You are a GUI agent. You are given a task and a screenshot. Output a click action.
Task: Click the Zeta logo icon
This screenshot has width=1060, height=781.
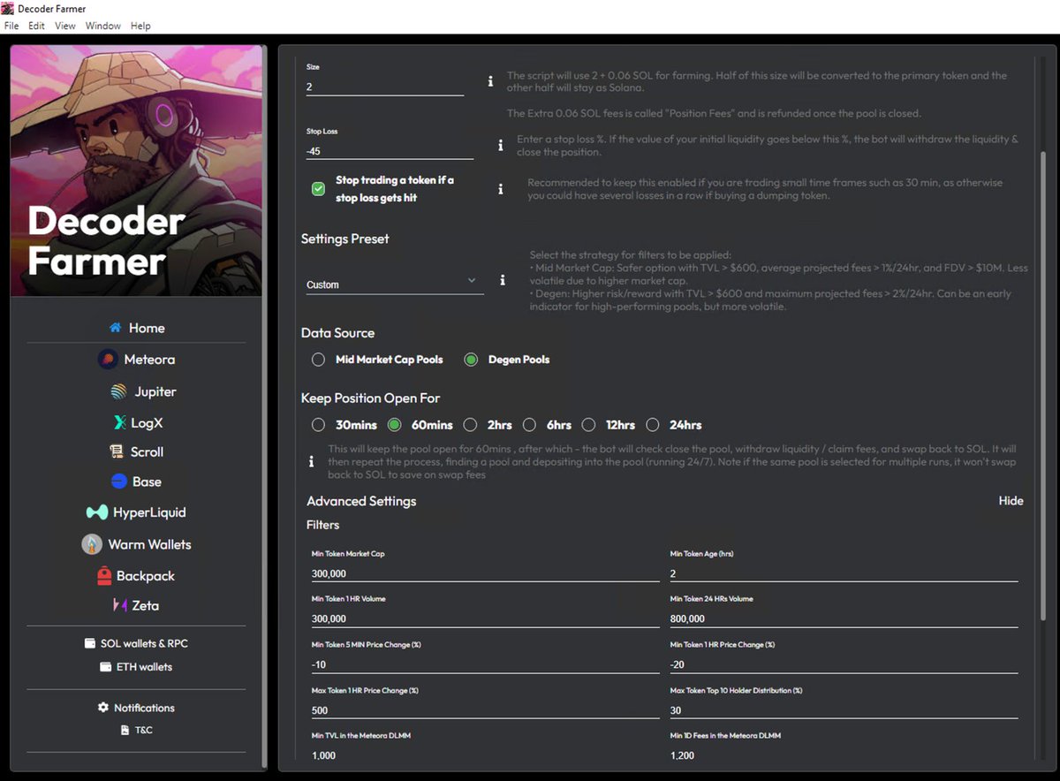tap(119, 605)
